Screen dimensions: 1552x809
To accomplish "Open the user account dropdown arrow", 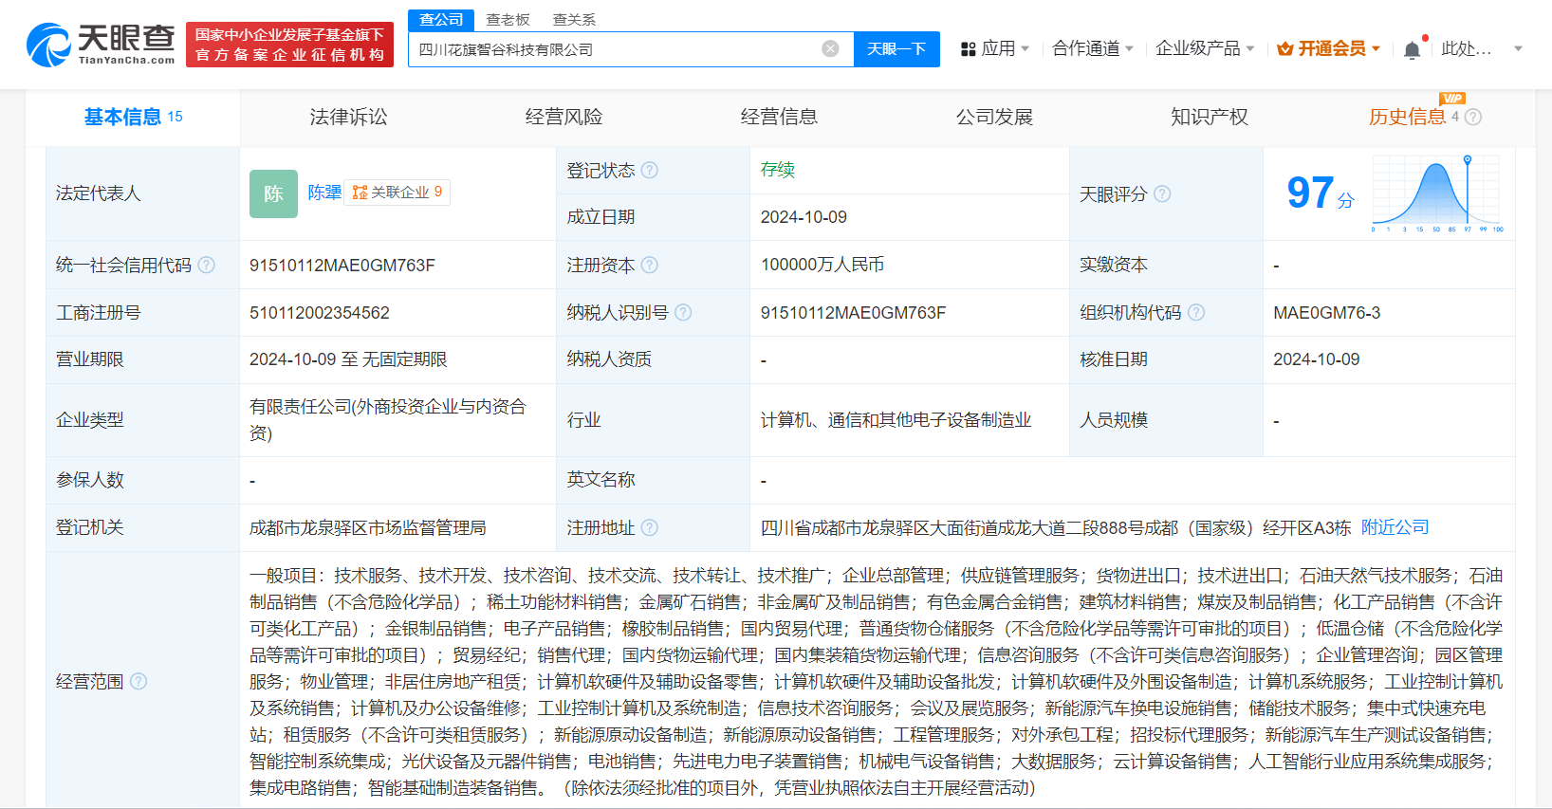I will point(1518,48).
